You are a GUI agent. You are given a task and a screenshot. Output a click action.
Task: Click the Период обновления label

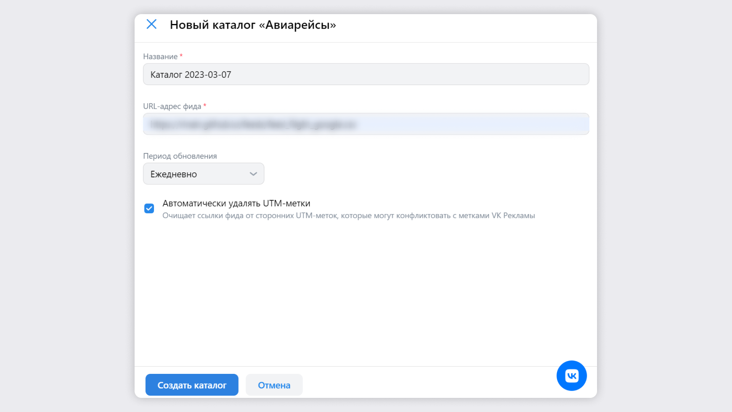(x=180, y=156)
